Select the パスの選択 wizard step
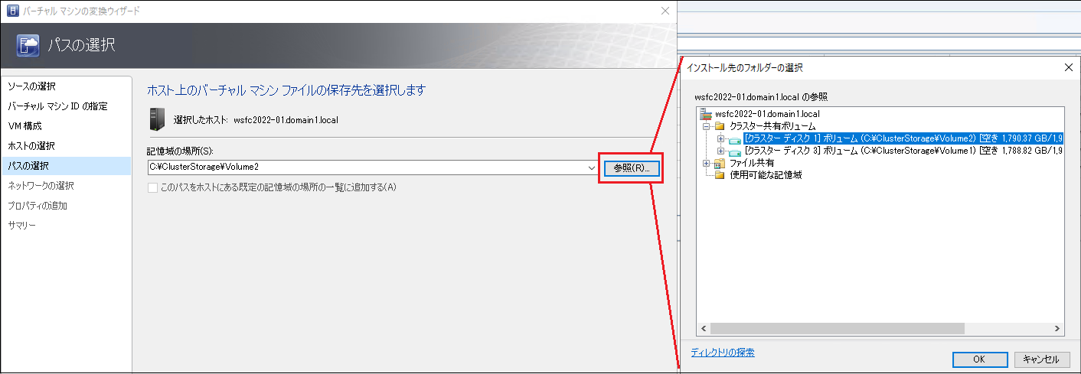1081x374 pixels. coord(66,165)
